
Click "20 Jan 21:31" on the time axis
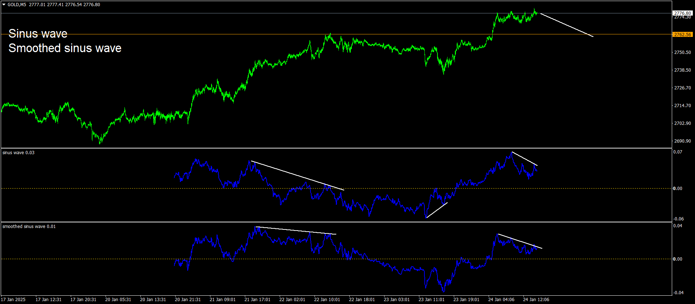(188, 300)
